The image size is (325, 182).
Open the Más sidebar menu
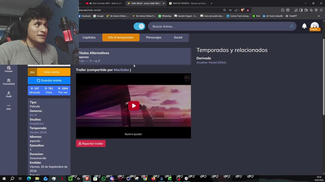click(x=9, y=107)
